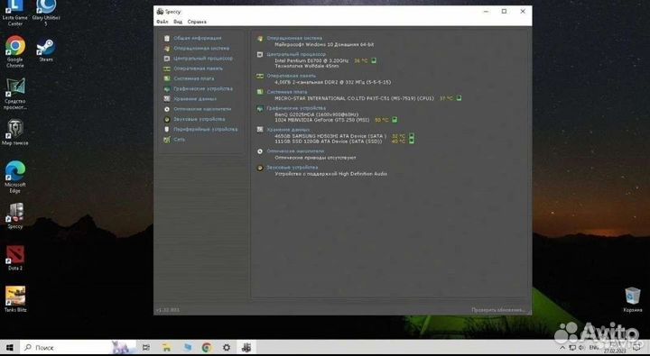Click the Windows flag icon in summary panel
This screenshot has height=356, width=650.
click(x=260, y=38)
